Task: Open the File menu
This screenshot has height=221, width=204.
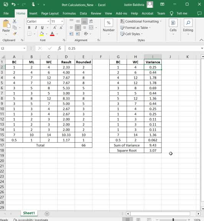Action: click(6, 13)
